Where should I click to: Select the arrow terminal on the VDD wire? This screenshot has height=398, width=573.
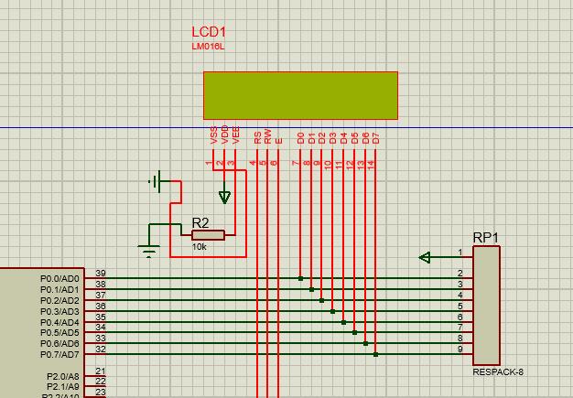[x=224, y=198]
